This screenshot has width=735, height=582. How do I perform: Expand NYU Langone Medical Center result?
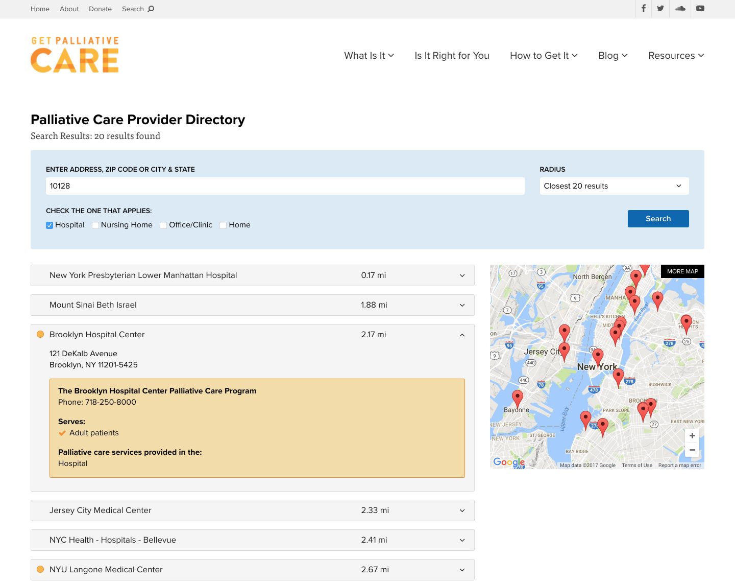[x=253, y=570]
